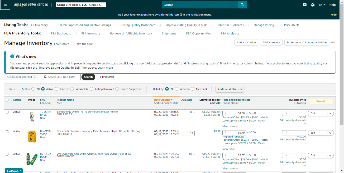Screen dimensions: 344x173
Task: Open Edit dropdown arrow for Bang Energy row
Action: point(331,113)
